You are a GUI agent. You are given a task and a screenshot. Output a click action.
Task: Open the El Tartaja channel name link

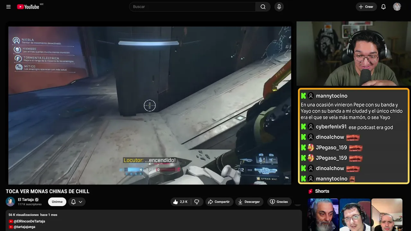[x=26, y=200]
